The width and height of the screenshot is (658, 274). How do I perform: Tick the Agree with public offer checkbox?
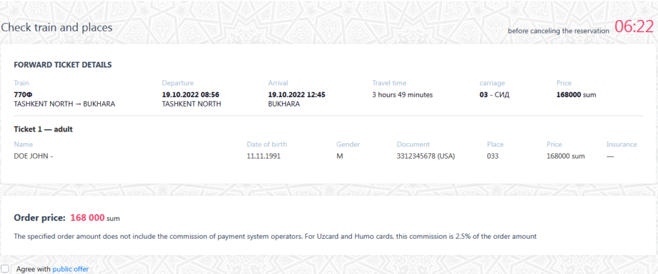(x=4, y=269)
